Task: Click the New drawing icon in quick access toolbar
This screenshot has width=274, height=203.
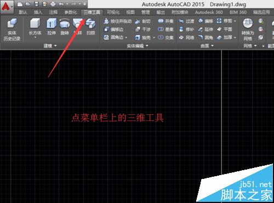Action: point(20,4)
